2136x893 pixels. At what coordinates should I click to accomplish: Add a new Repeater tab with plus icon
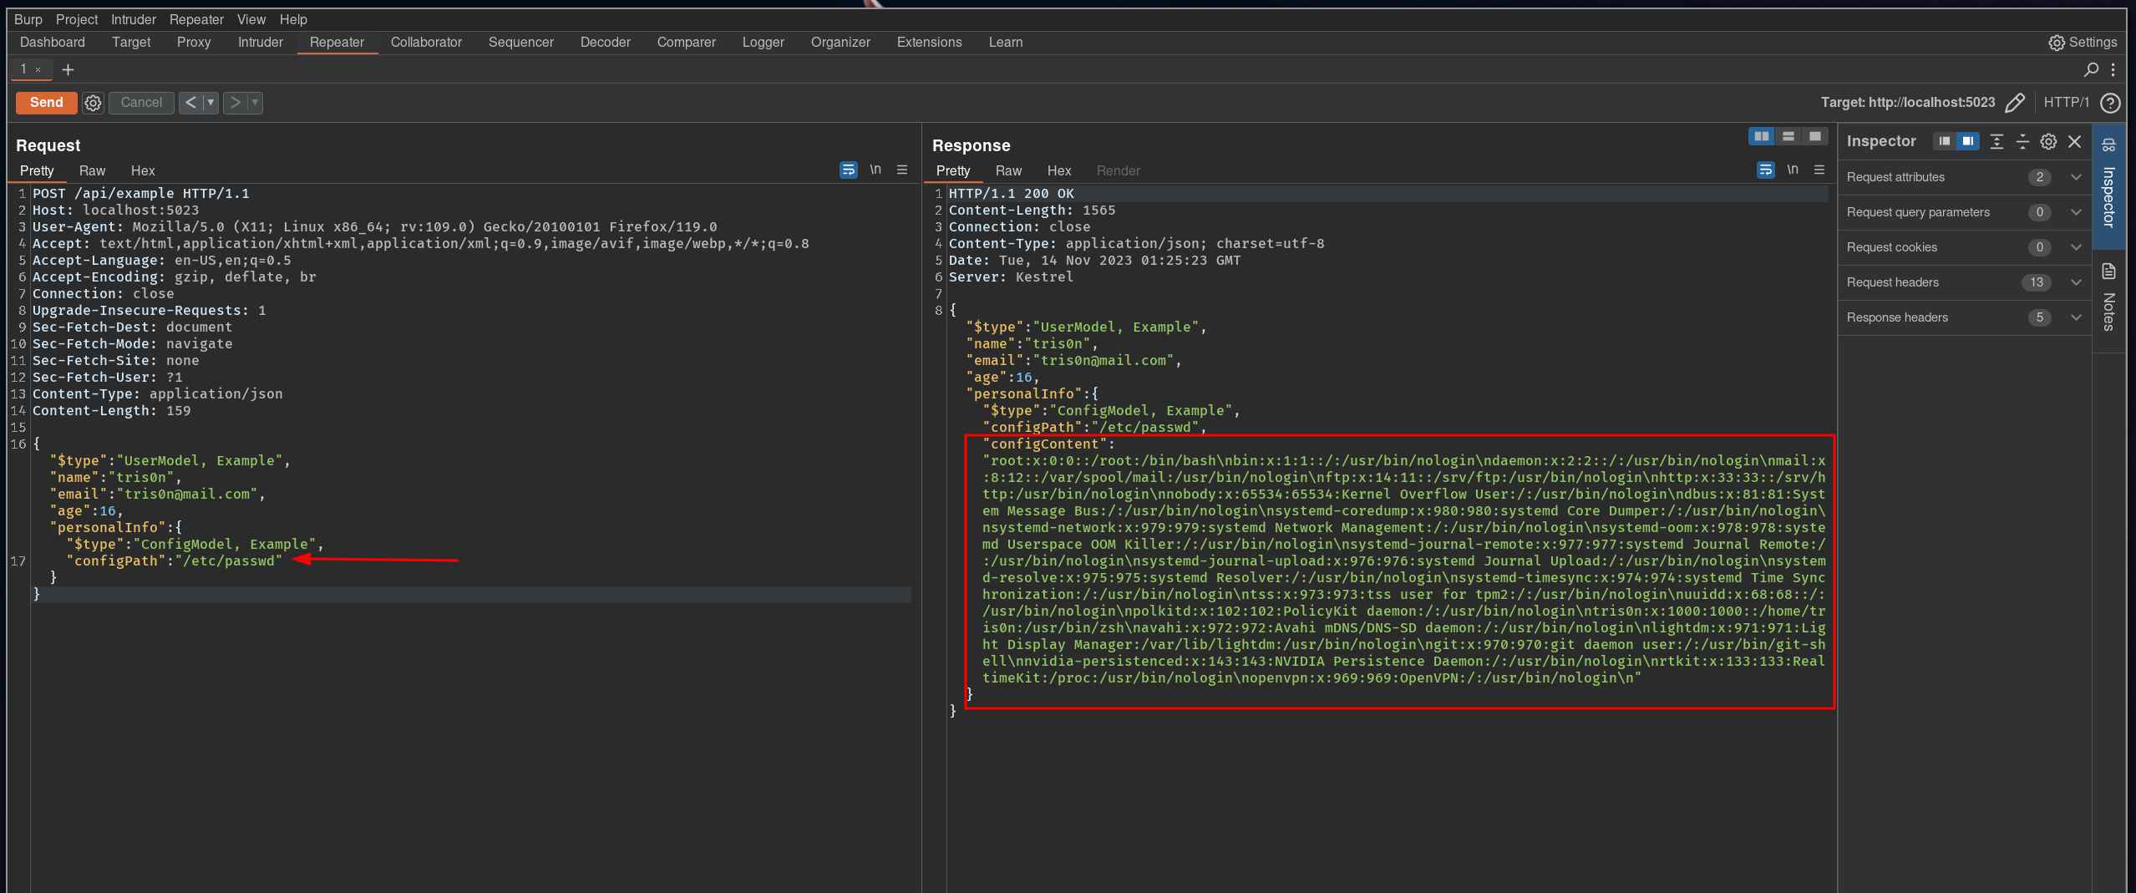(68, 69)
